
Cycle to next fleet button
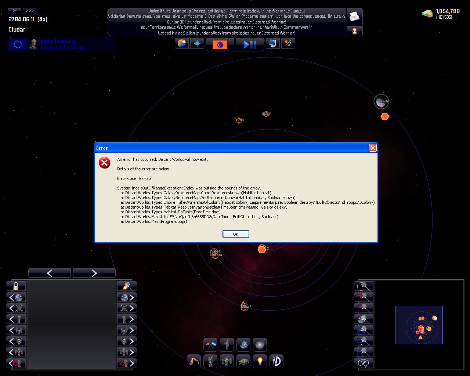click(127, 352)
